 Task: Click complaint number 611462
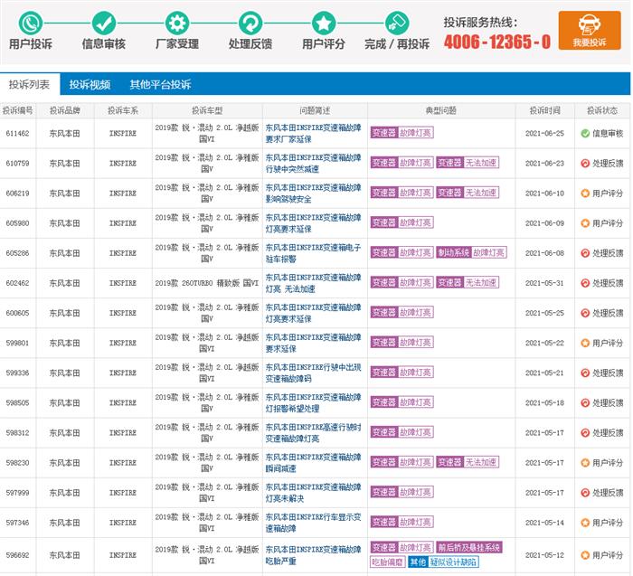17,133
